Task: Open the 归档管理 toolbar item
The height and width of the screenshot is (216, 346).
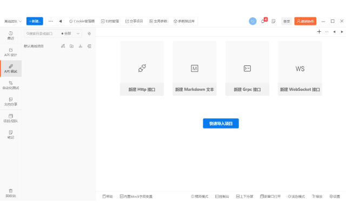Action: coord(110,21)
